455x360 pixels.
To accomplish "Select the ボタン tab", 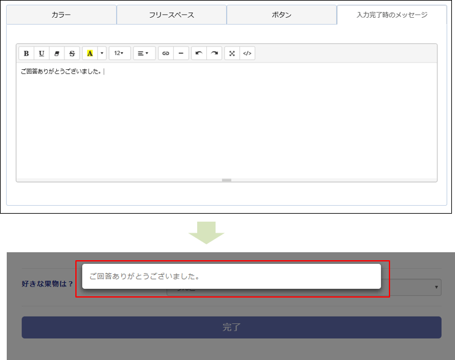I will (282, 15).
